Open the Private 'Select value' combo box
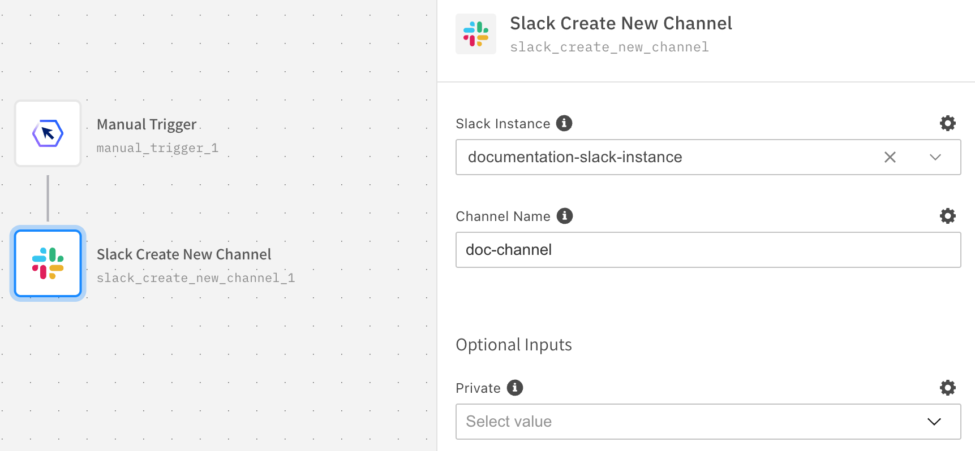Viewport: 975px width, 451px height. [x=679, y=422]
